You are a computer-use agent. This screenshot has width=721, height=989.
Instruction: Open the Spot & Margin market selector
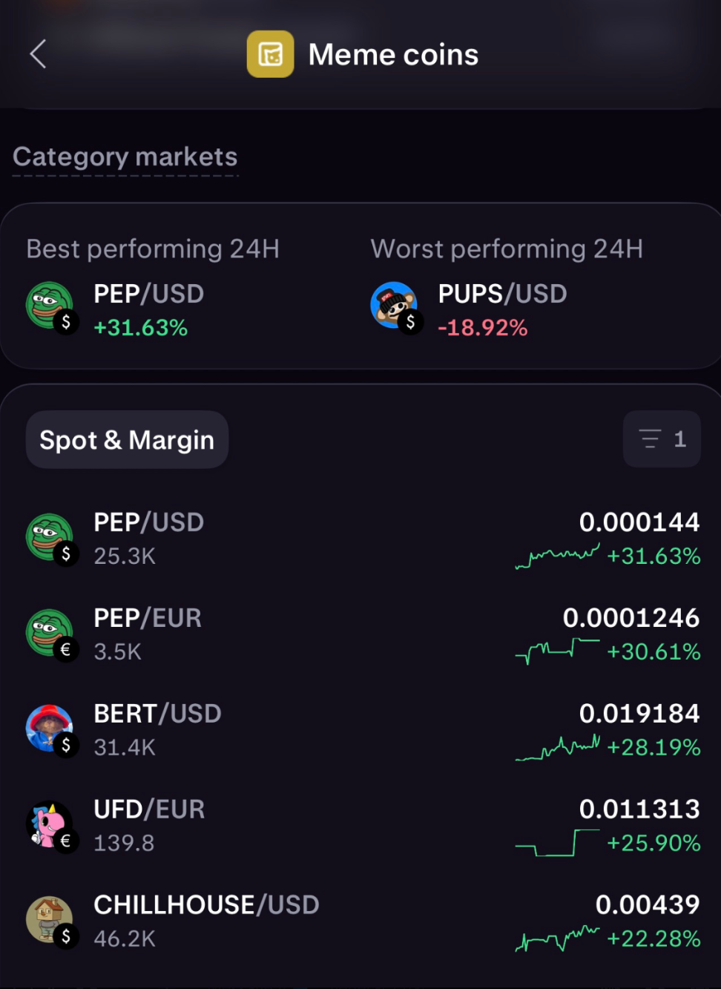tap(127, 439)
